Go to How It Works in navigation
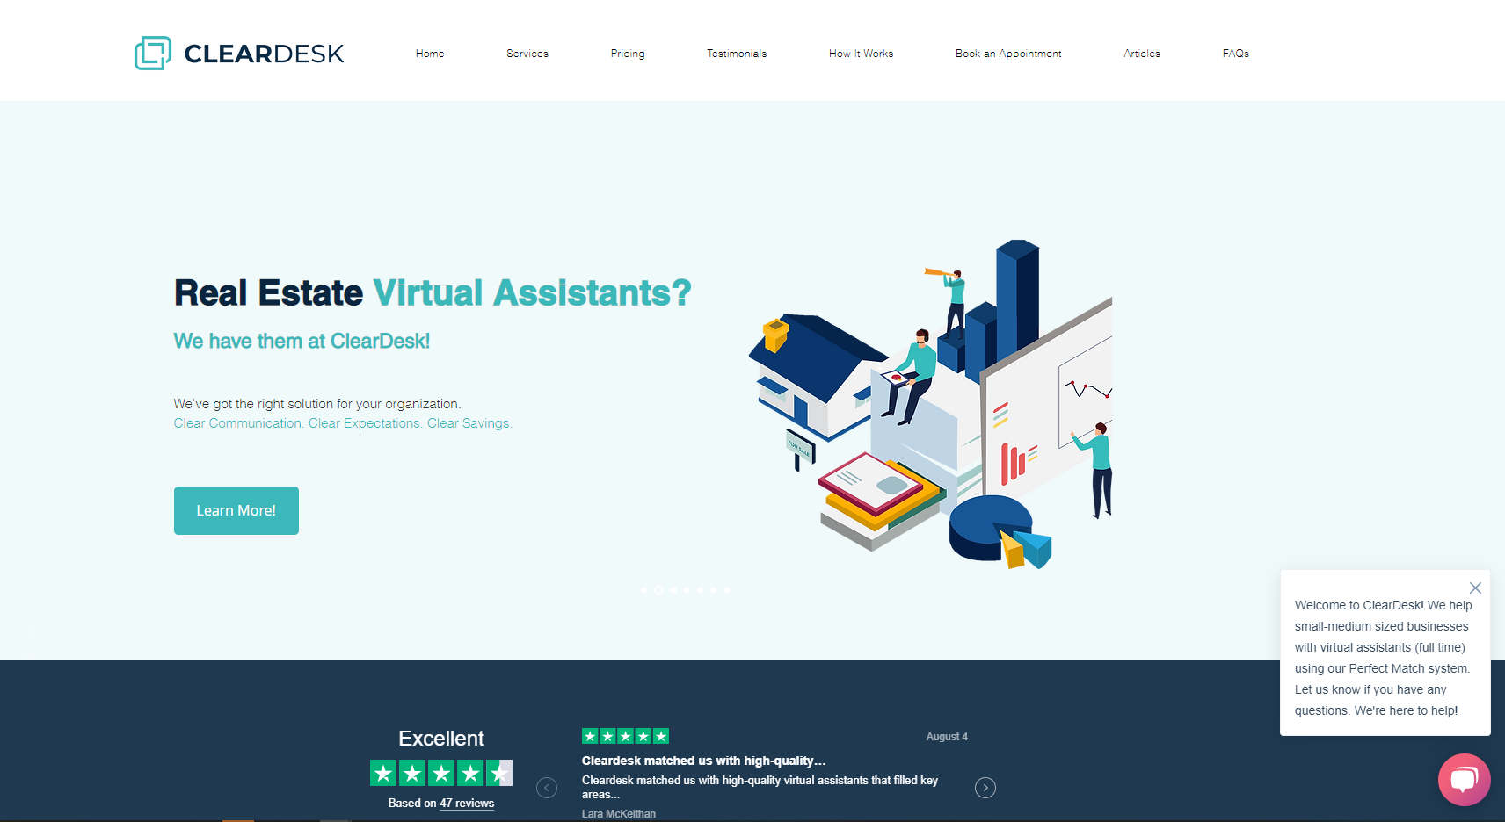Image resolution: width=1505 pixels, height=822 pixels. (861, 54)
